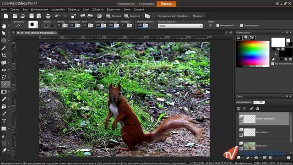Toggle the Свежая краска checkbox

click(x=241, y=25)
